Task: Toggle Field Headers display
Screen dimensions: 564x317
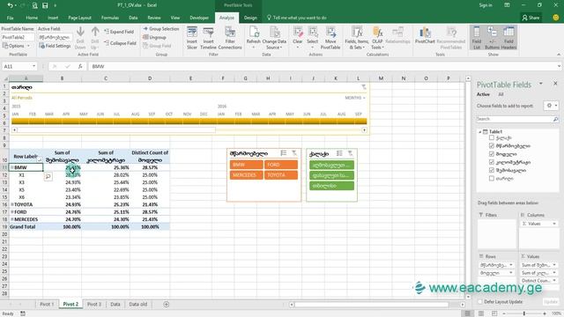Action: point(508,38)
